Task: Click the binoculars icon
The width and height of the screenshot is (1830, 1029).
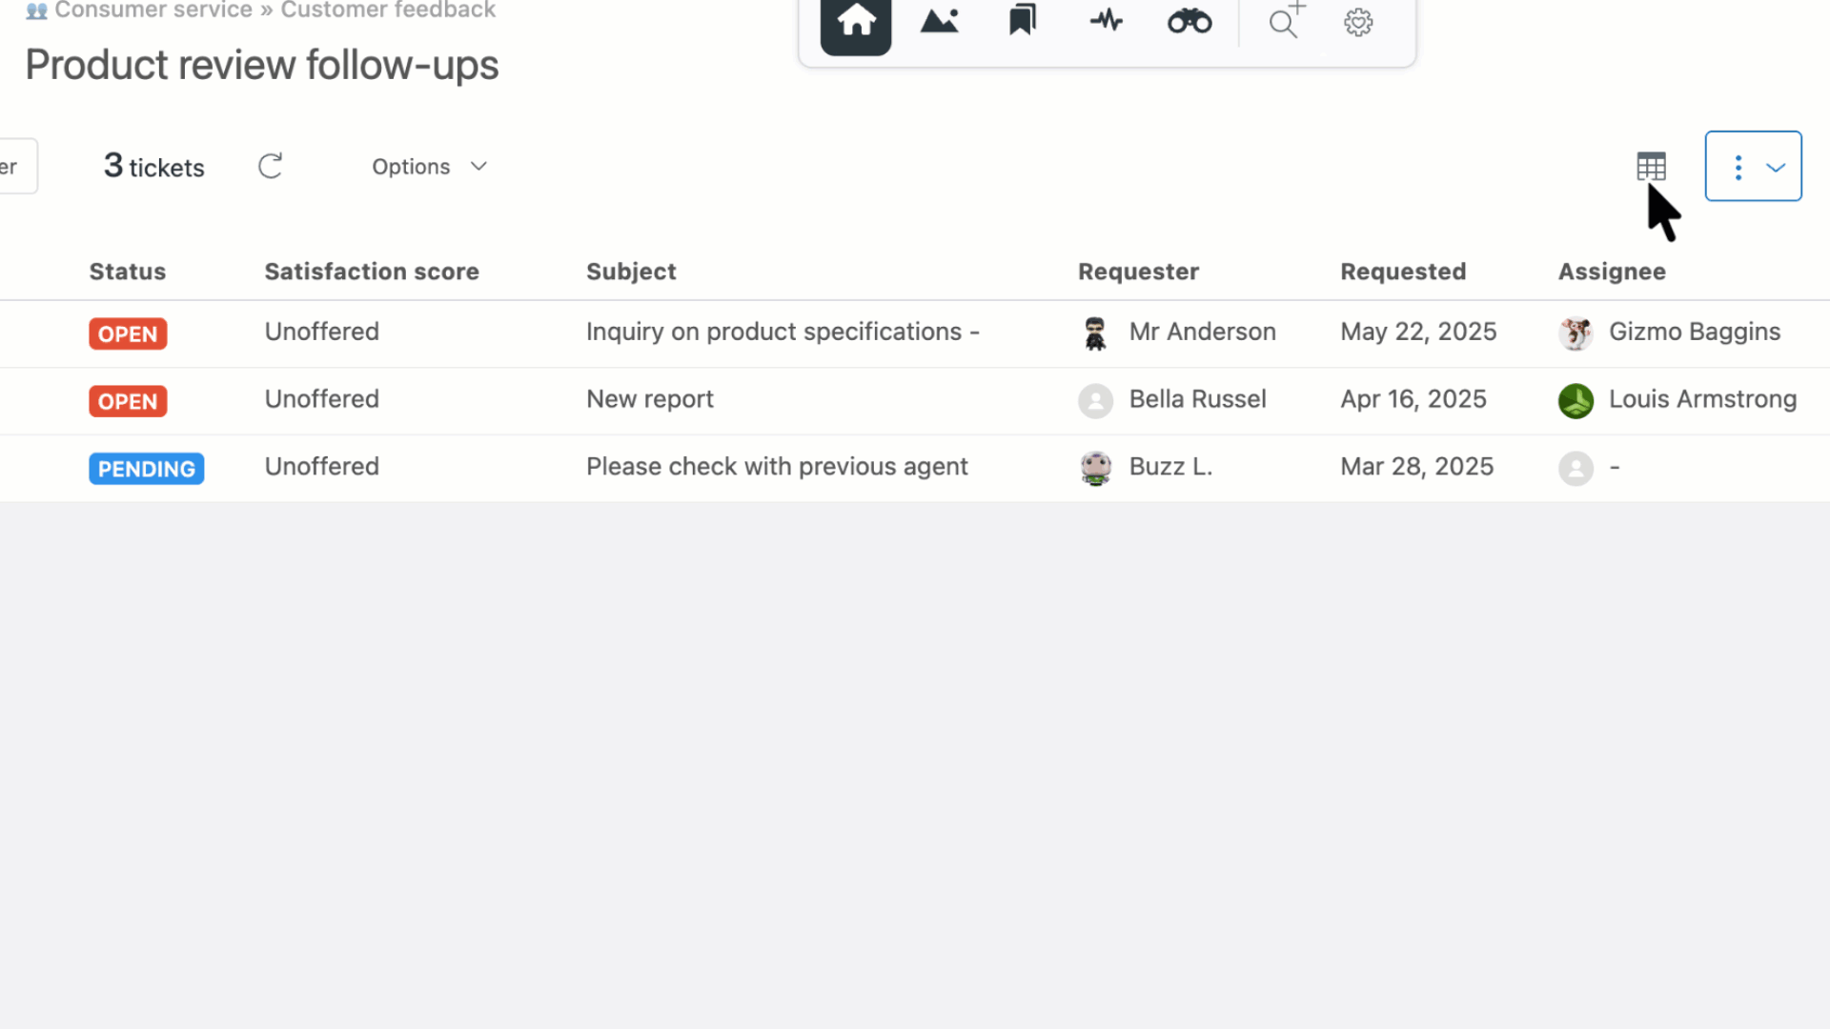Action: 1189,21
